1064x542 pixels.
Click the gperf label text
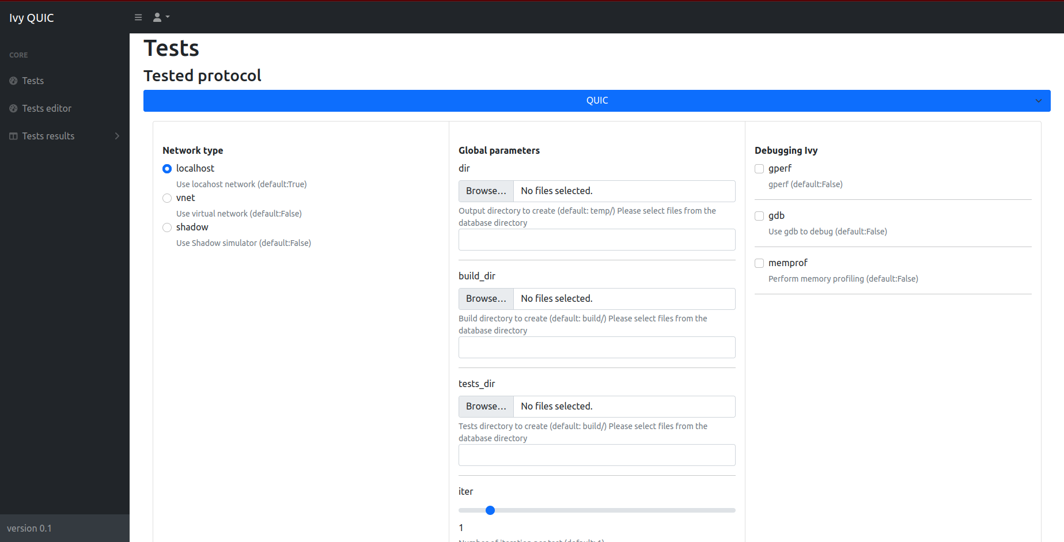coord(780,168)
